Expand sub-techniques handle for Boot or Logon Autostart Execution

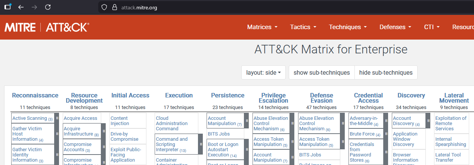click(x=246, y=149)
